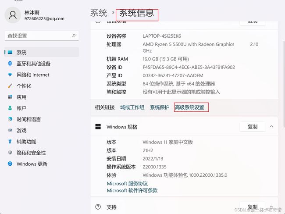Screen dimensions: 285x214
Task: Click the network Wi-Fi icon in sidebar
Action: pos(10,75)
